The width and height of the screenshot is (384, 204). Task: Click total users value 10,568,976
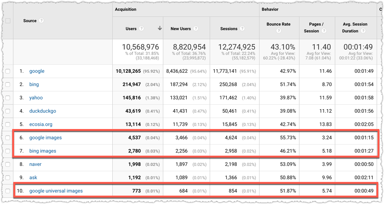tap(140, 47)
